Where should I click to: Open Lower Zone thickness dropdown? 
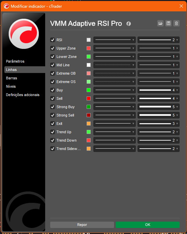(159, 57)
